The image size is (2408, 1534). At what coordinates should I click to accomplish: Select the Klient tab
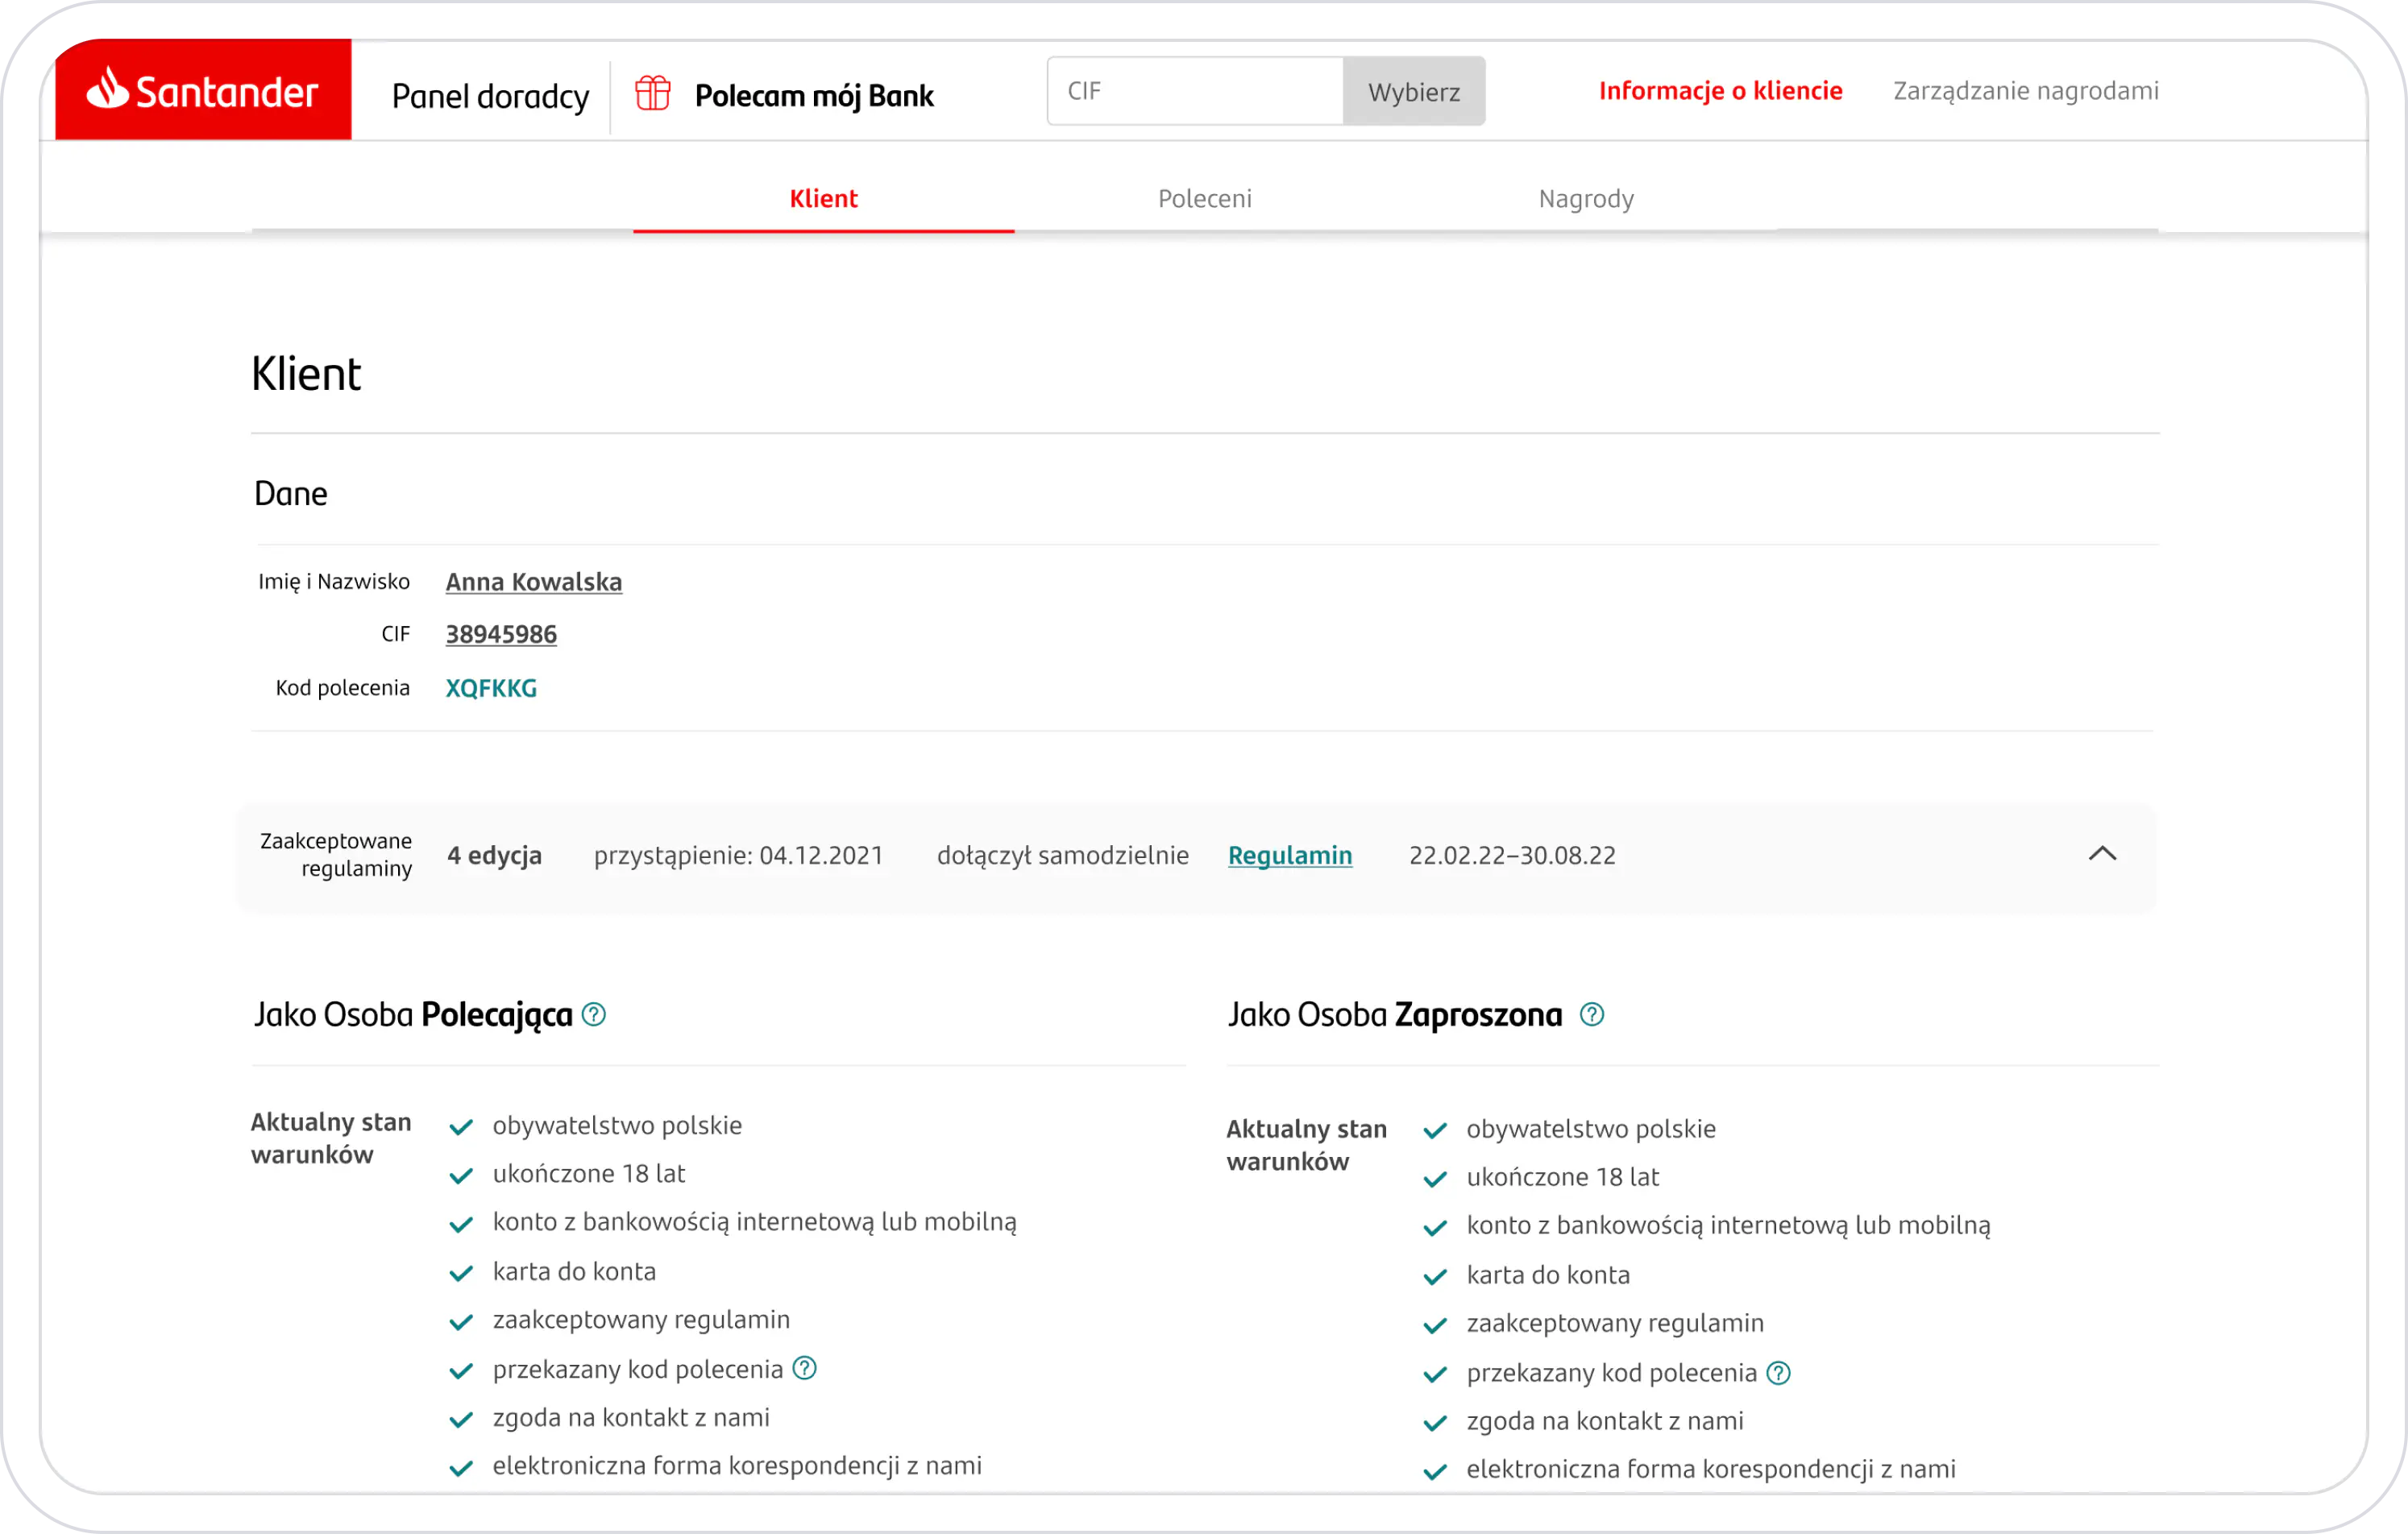coord(823,198)
